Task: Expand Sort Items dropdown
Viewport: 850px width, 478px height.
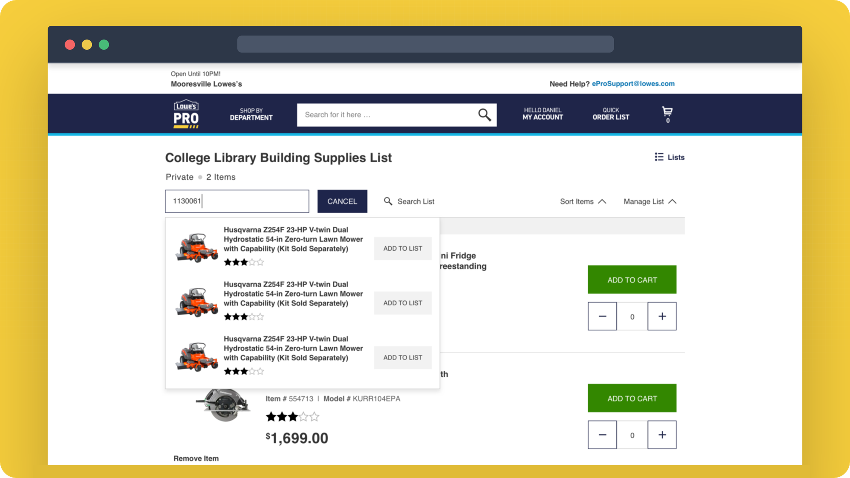Action: (x=582, y=201)
